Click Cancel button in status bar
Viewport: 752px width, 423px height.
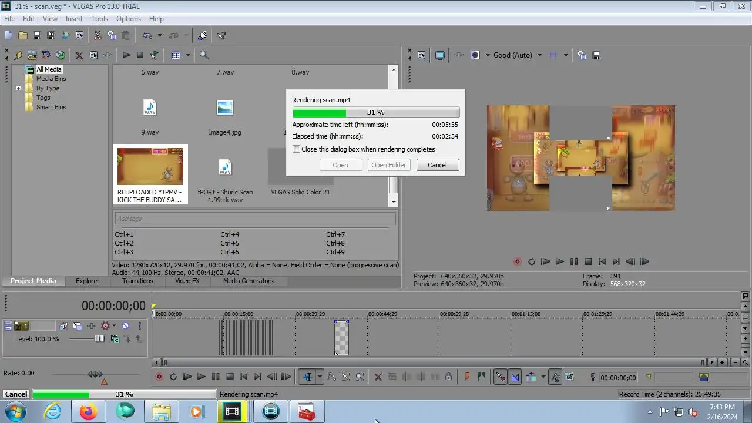click(16, 394)
